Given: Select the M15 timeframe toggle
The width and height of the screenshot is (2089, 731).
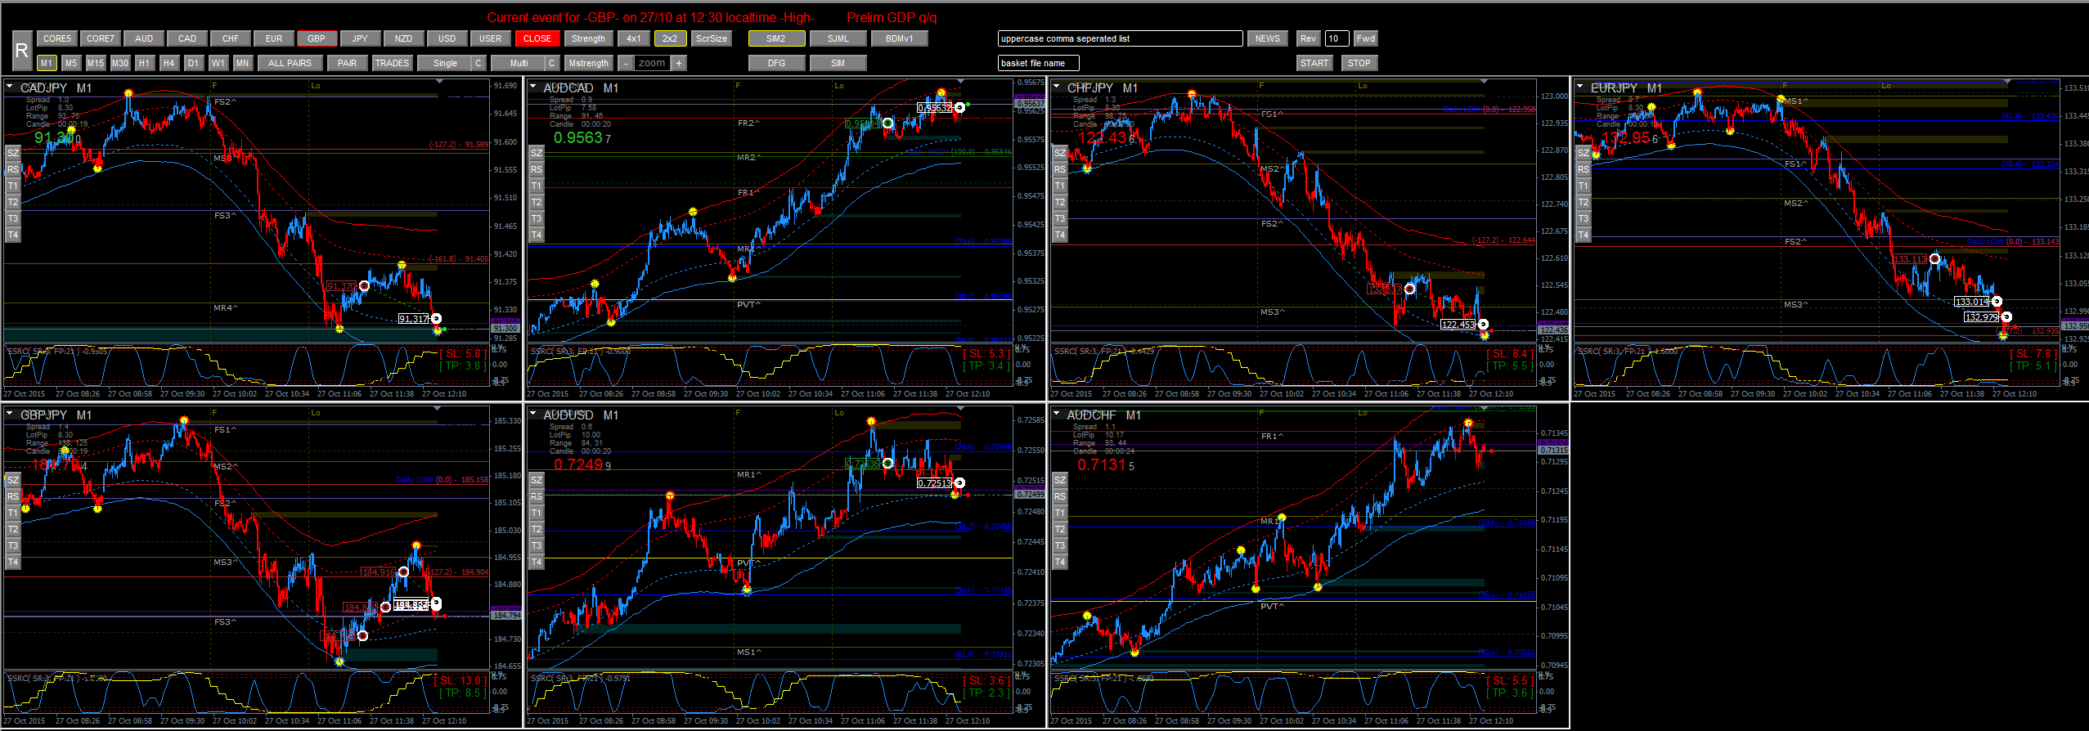Looking at the screenshot, I should 96,63.
